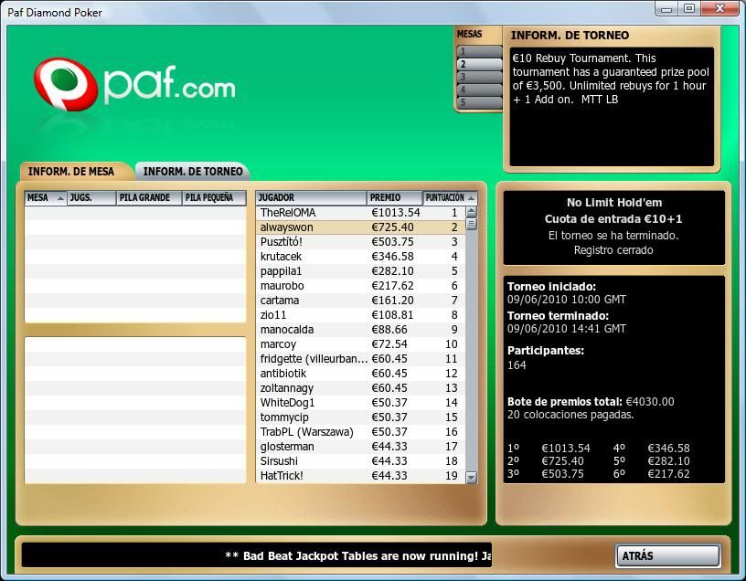This screenshot has width=746, height=581.
Task: Select player Pusztító! in the list
Action: 360,242
